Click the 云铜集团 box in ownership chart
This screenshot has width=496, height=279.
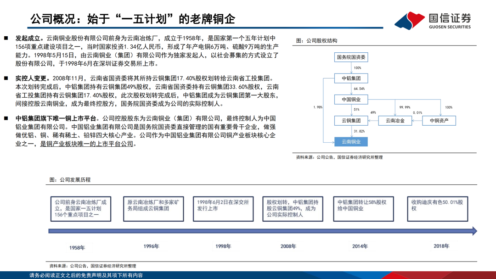coord(351,121)
